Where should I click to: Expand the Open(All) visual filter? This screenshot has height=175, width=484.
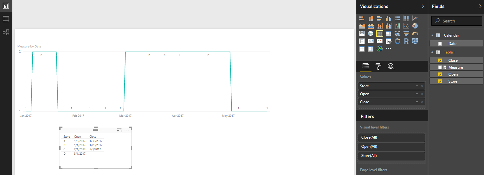pyautogui.click(x=392, y=147)
